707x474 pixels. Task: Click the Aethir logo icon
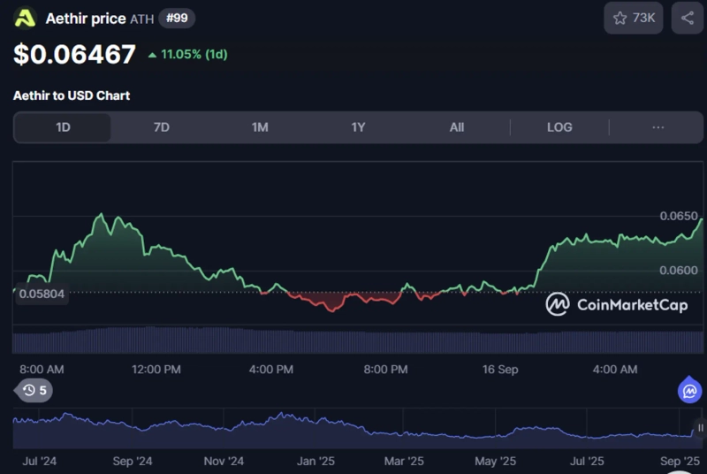(26, 18)
